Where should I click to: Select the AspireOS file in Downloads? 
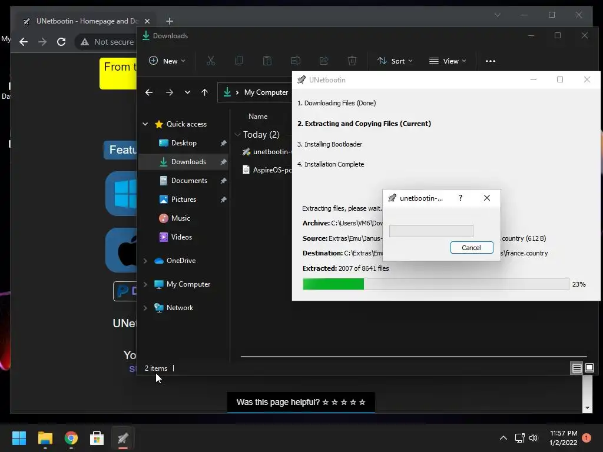pyautogui.click(x=266, y=170)
